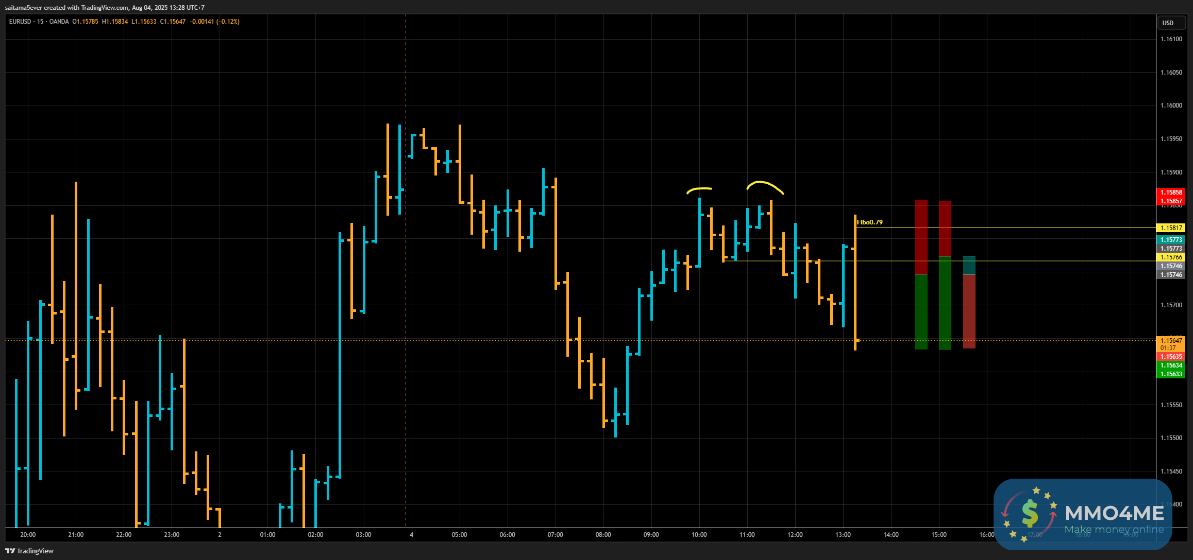
Task: Click the 15 timeframe in chart legend
Action: (x=40, y=22)
